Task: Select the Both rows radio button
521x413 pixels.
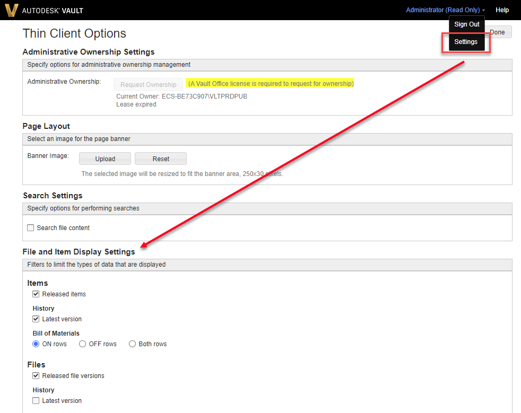Action: [x=132, y=344]
